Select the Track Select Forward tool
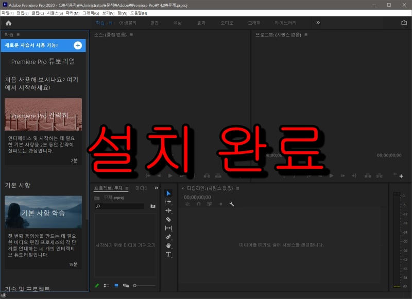Image resolution: width=412 pixels, height=299 pixels. (x=168, y=202)
